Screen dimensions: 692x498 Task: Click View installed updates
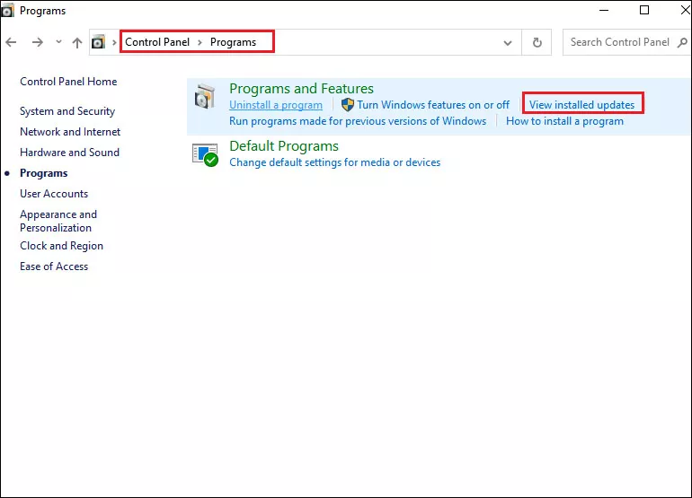pyautogui.click(x=582, y=105)
